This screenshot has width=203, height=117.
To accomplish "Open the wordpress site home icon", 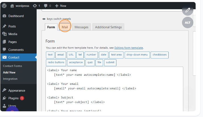I will [12, 6].
